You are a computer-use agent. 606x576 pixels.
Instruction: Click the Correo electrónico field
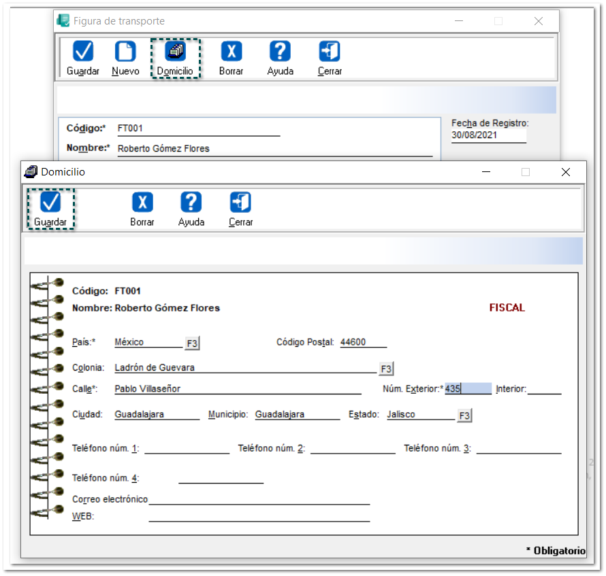point(259,499)
